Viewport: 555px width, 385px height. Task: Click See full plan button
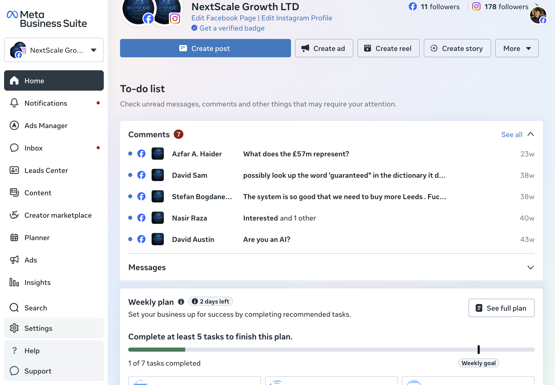(x=502, y=308)
